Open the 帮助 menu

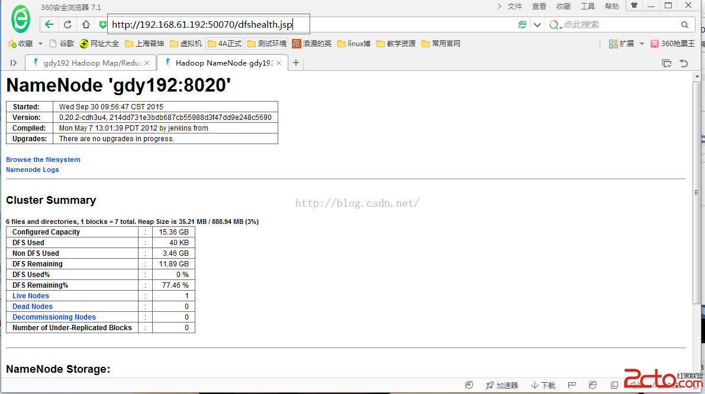[612, 6]
